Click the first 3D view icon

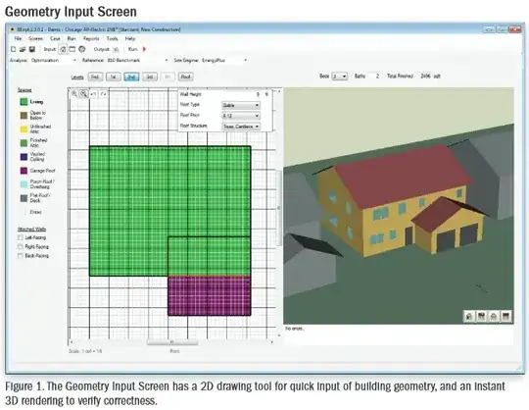point(469,316)
